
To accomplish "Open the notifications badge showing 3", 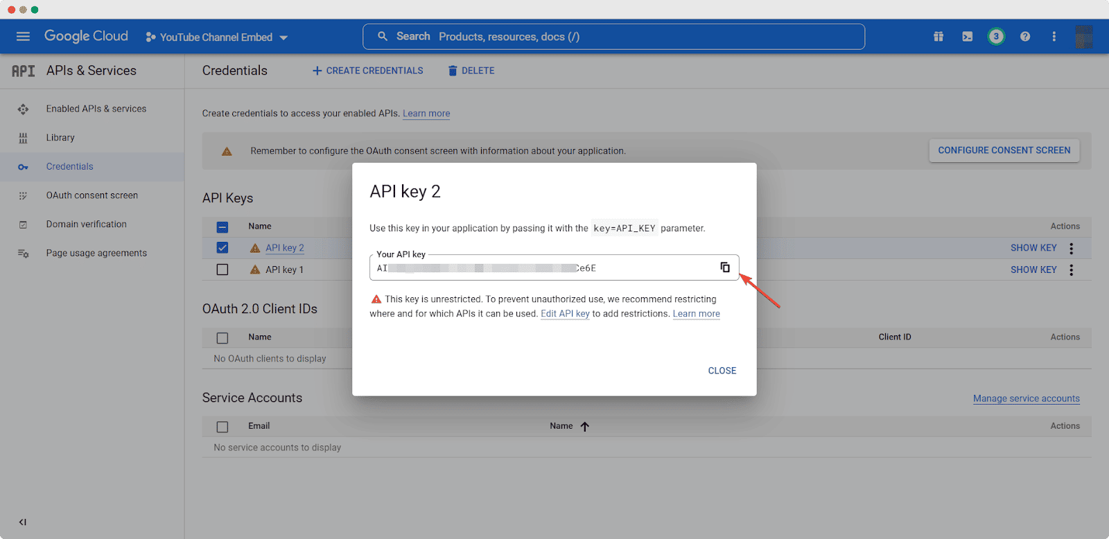I will point(996,37).
